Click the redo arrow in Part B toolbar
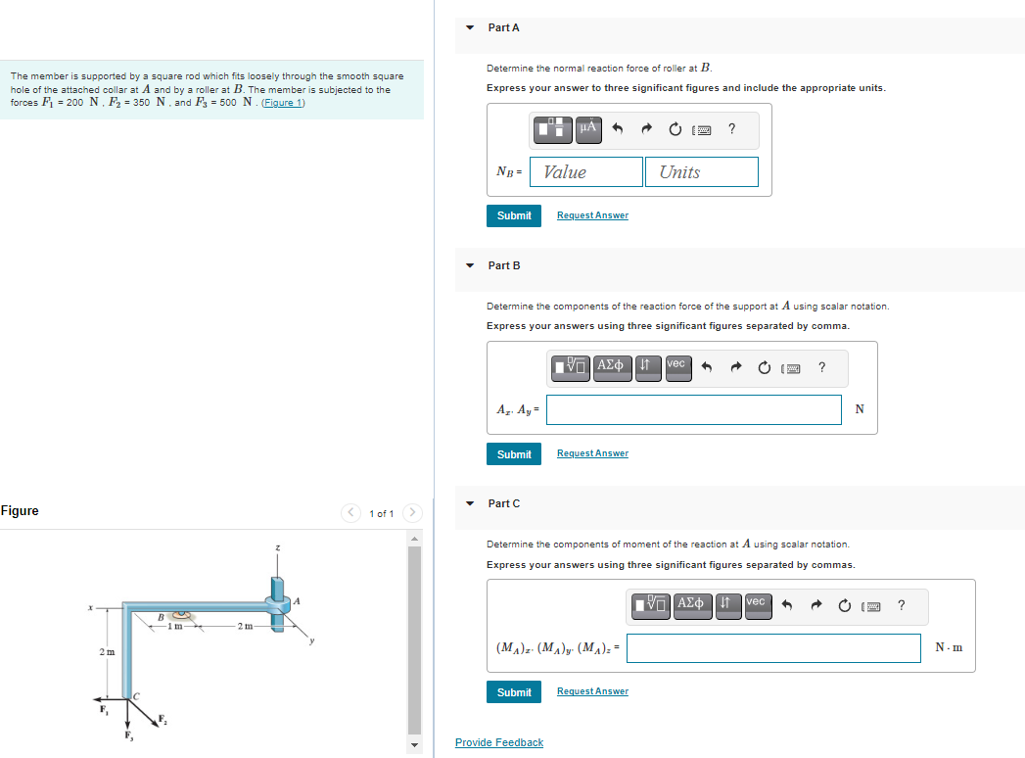 (735, 366)
